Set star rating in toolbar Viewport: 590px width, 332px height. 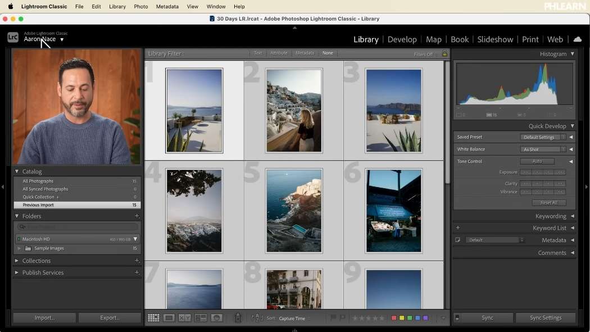pyautogui.click(x=369, y=318)
